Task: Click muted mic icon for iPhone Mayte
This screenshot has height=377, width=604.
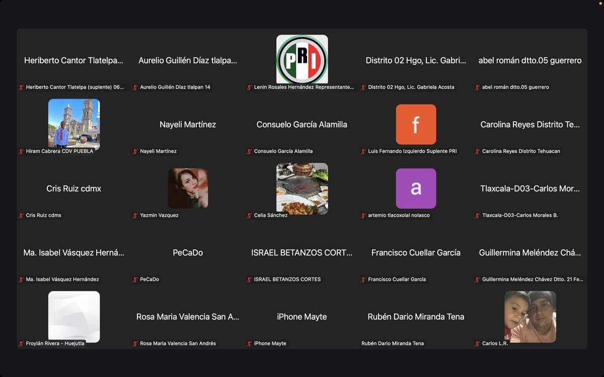Action: coord(249,344)
